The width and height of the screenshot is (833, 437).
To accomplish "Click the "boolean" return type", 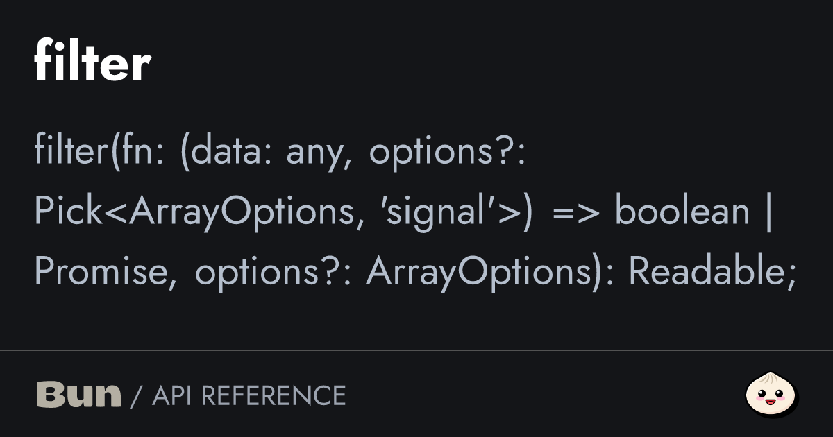I will (682, 212).
